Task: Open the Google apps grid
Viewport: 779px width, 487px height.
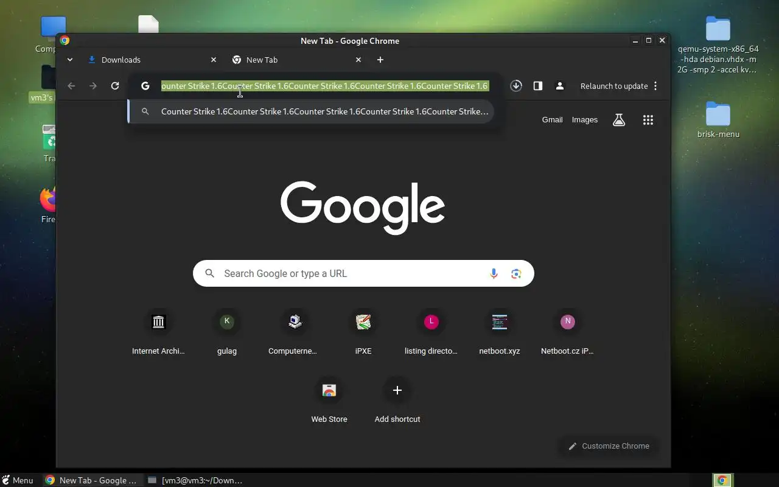Action: tap(648, 120)
